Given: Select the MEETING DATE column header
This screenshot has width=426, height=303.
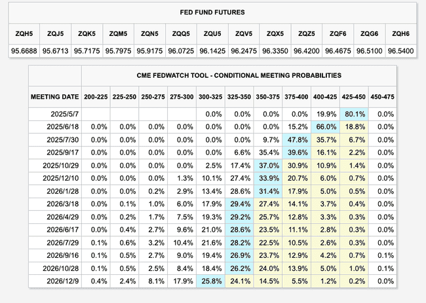Looking at the screenshot, I should pos(55,96).
